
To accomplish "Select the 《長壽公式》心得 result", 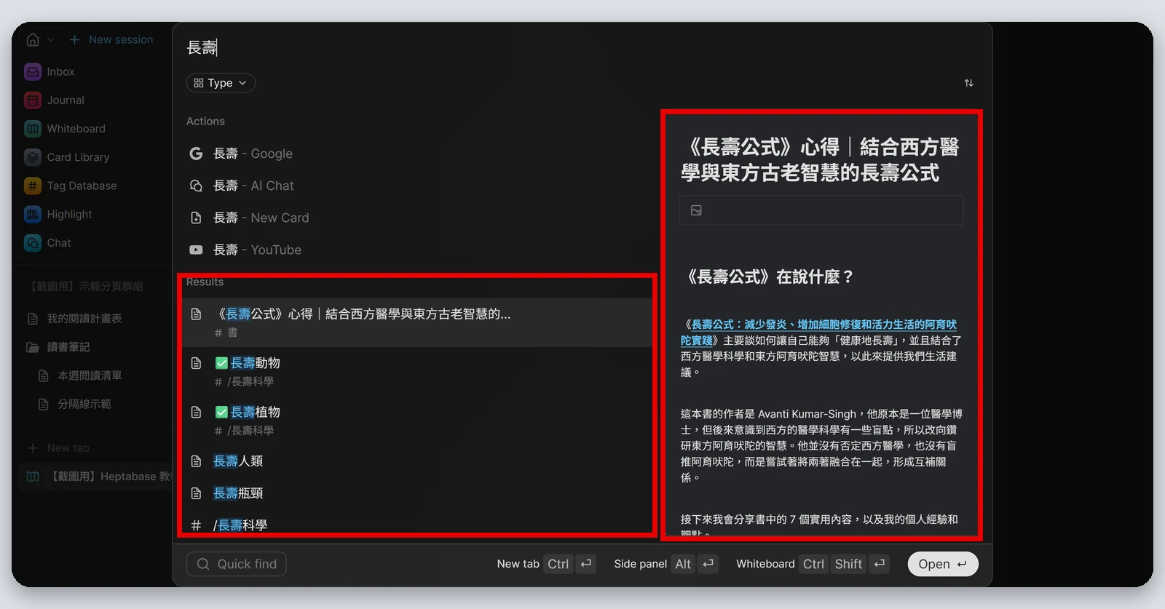I will pos(416,322).
